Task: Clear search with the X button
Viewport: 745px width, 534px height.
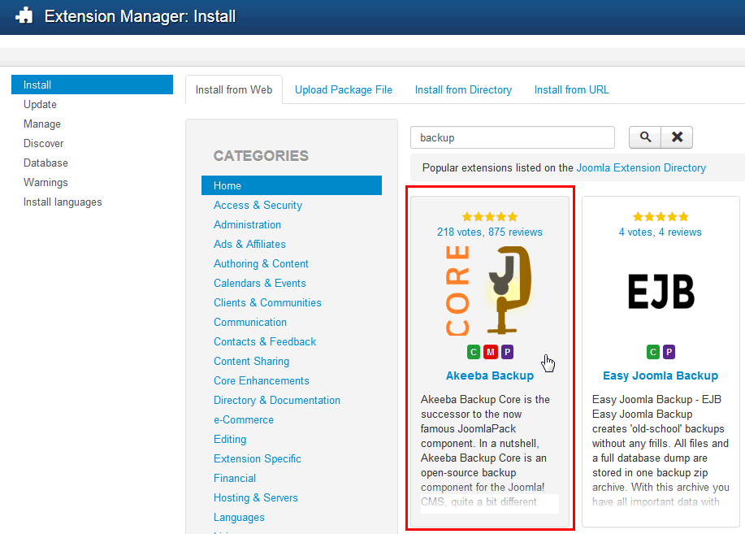Action: click(x=677, y=137)
